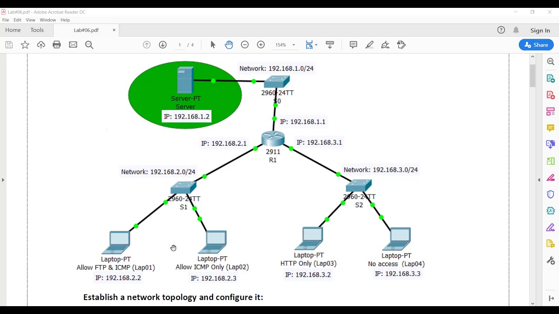Open the right pane search tool
The width and height of the screenshot is (559, 314).
click(551, 62)
